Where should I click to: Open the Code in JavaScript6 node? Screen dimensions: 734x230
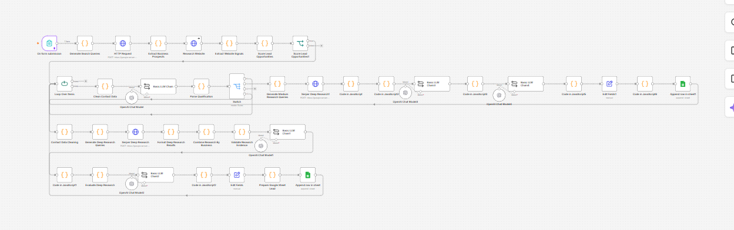[645, 84]
